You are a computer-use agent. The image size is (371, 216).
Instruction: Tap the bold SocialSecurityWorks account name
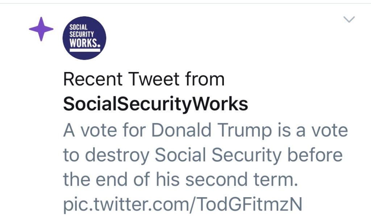tap(155, 105)
